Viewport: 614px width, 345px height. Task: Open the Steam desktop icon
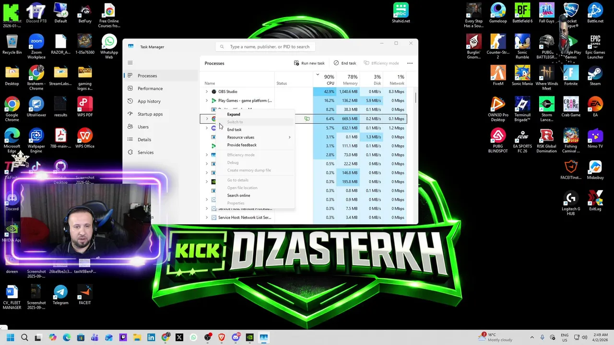click(x=595, y=76)
